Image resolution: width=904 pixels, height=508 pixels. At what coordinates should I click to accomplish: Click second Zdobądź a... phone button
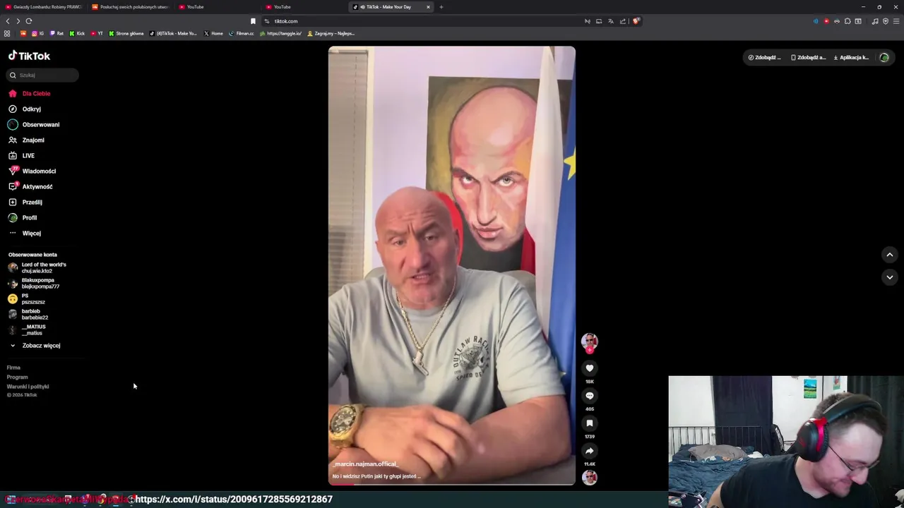point(809,57)
